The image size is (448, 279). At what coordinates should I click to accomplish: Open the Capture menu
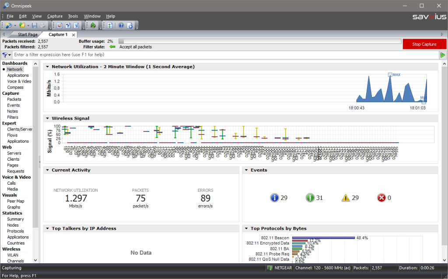[x=55, y=16]
